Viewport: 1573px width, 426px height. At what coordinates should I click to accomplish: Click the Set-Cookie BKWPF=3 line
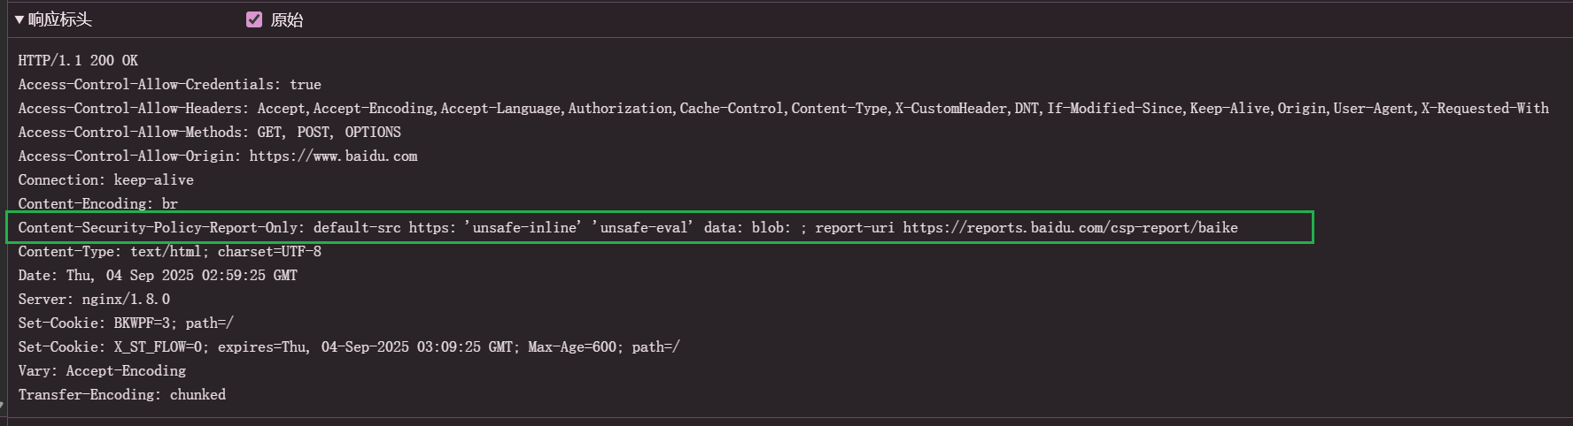[126, 323]
